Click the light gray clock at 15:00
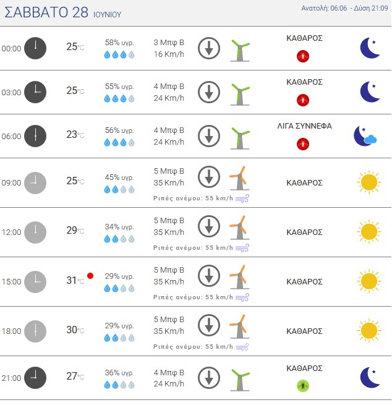 [35, 281]
